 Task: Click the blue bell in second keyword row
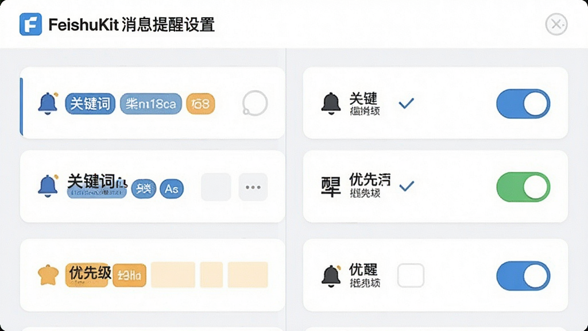click(x=48, y=186)
